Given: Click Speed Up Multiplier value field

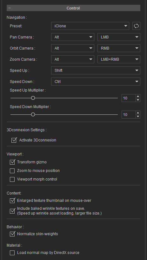Looking at the screenshot, I should (129, 98).
